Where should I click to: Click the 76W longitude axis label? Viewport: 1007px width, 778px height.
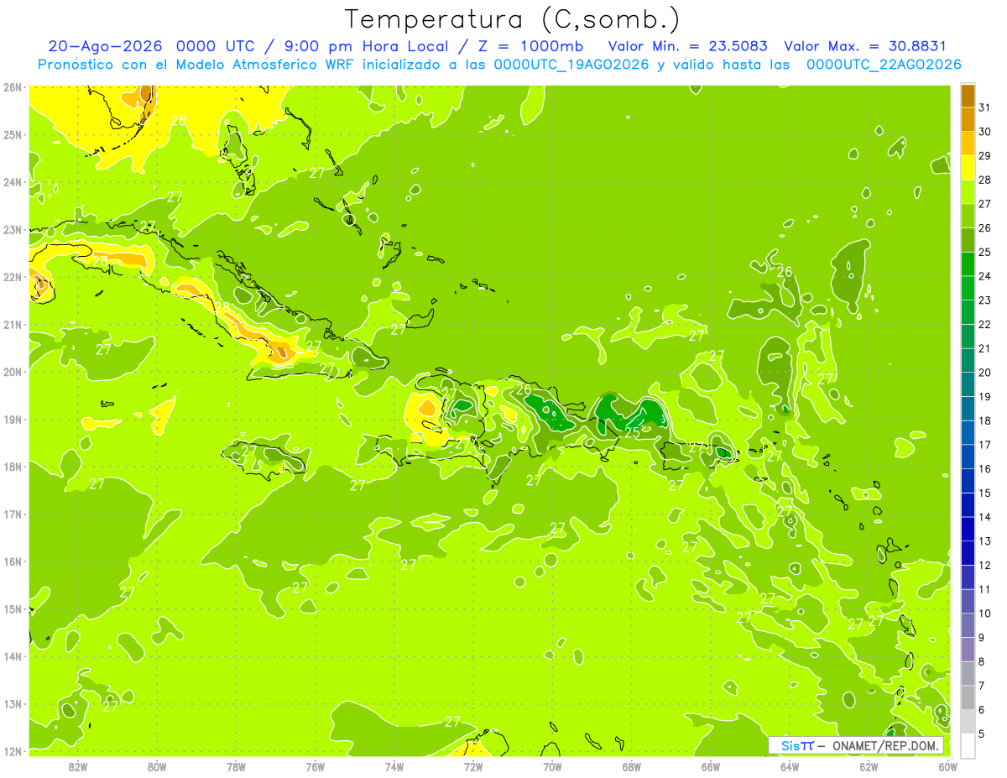[316, 766]
